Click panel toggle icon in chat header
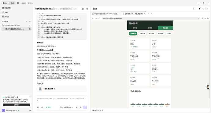This screenshot has height=113, width=211. pos(87,9)
